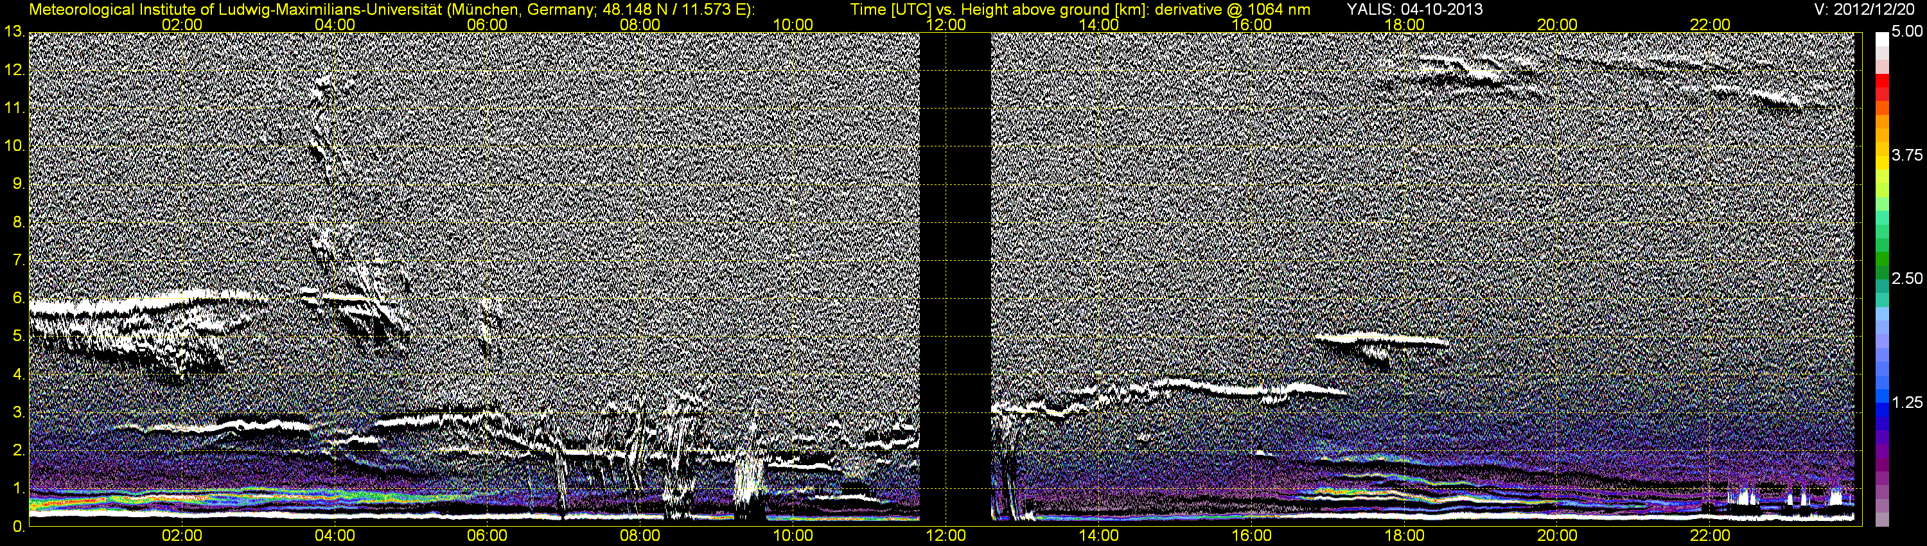Click the height axis label 2
The width and height of the screenshot is (1927, 546).
19,450
